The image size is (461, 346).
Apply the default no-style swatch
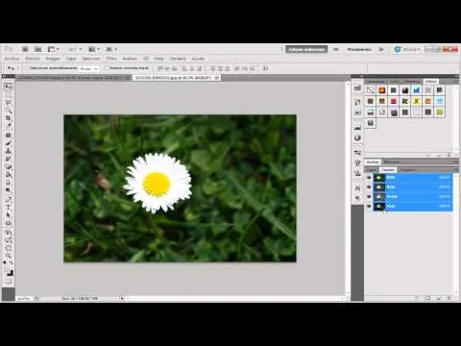pos(371,90)
